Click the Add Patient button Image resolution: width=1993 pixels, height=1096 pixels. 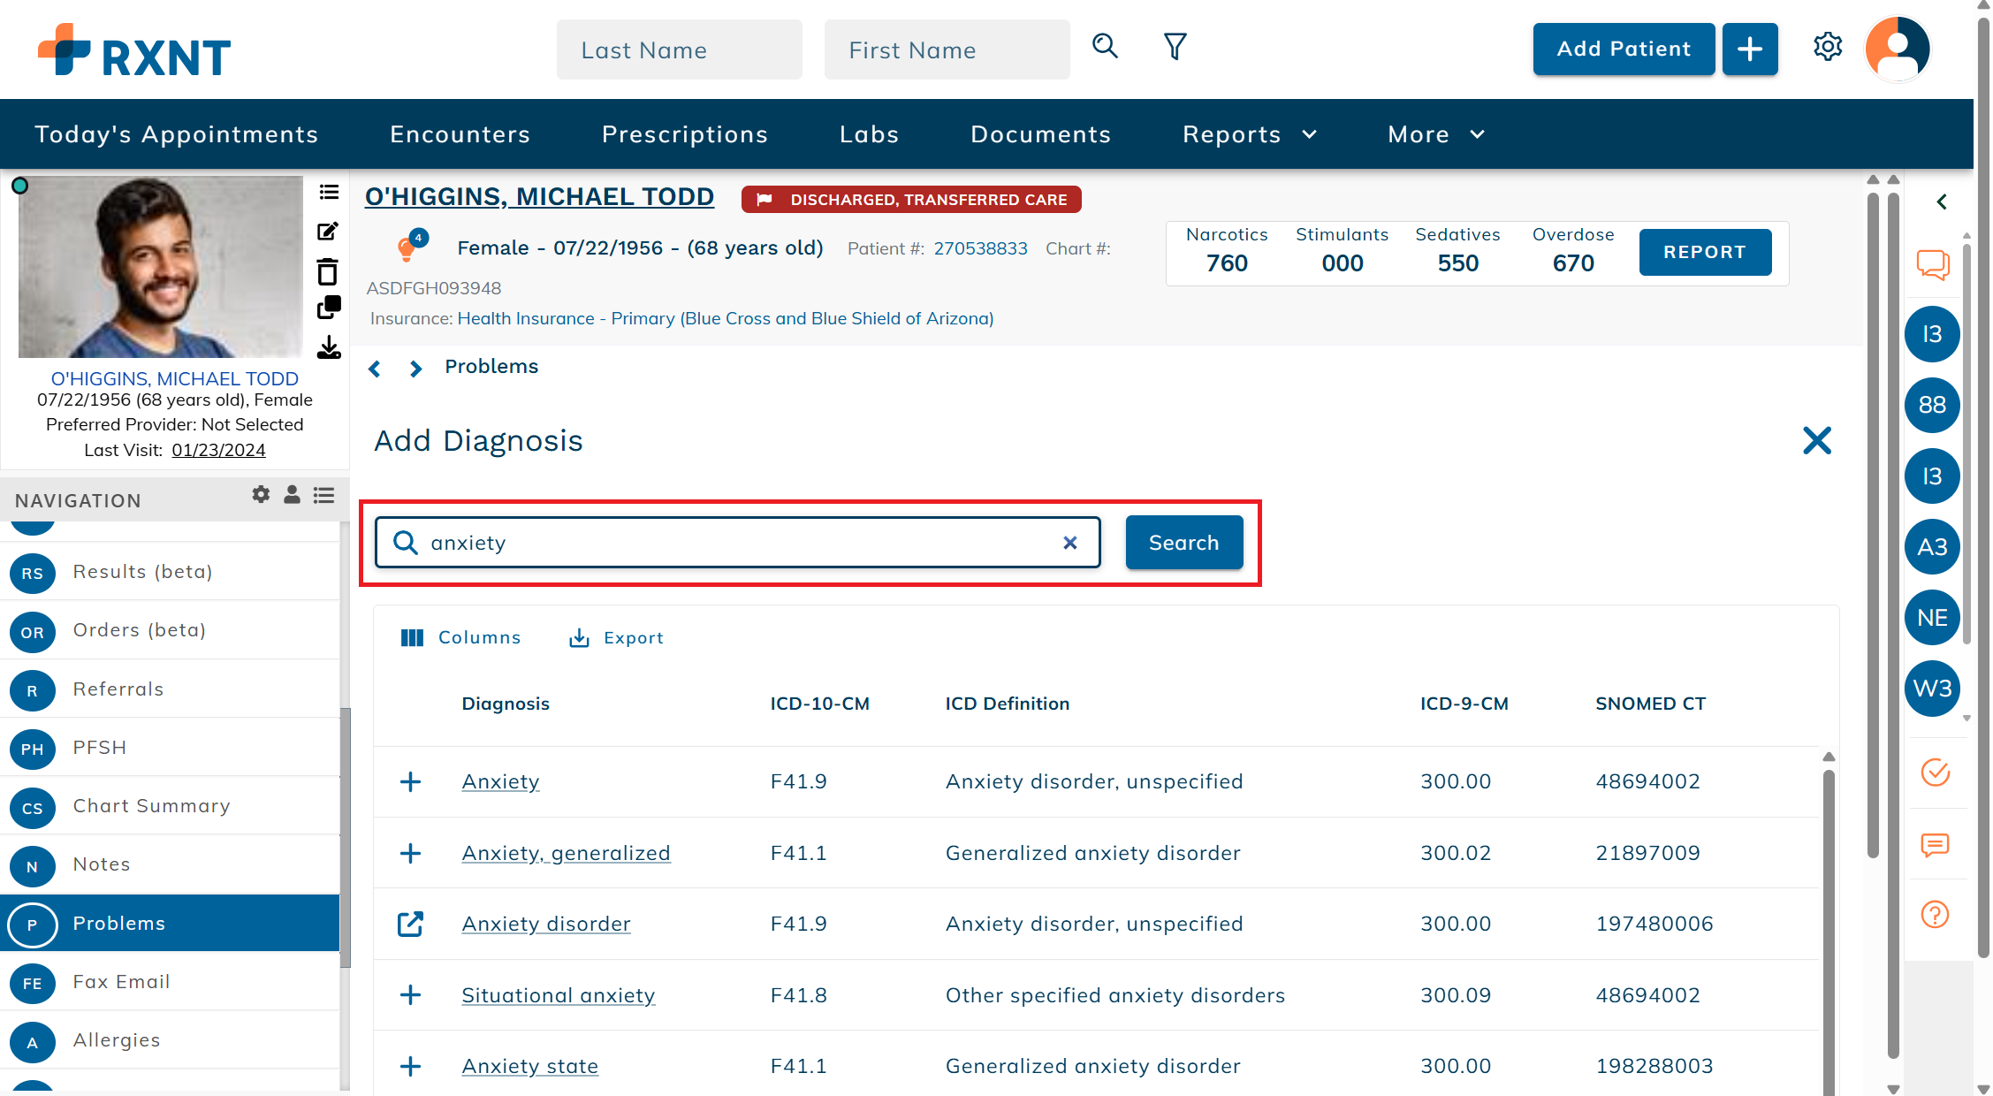point(1624,49)
